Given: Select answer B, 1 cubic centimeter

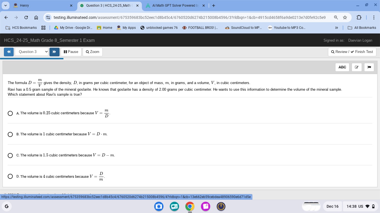Looking at the screenshot, I should point(10,134).
